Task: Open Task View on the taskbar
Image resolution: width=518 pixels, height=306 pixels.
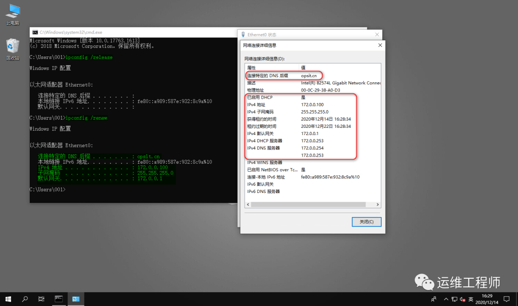Action: pyautogui.click(x=41, y=299)
